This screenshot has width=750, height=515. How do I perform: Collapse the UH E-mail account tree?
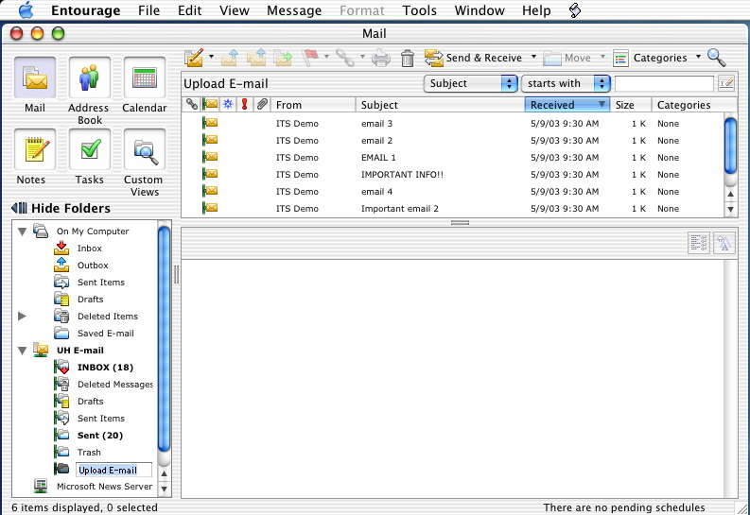click(x=22, y=351)
